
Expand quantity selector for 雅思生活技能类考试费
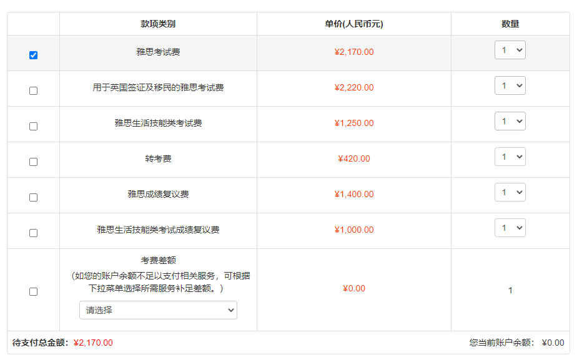point(510,121)
